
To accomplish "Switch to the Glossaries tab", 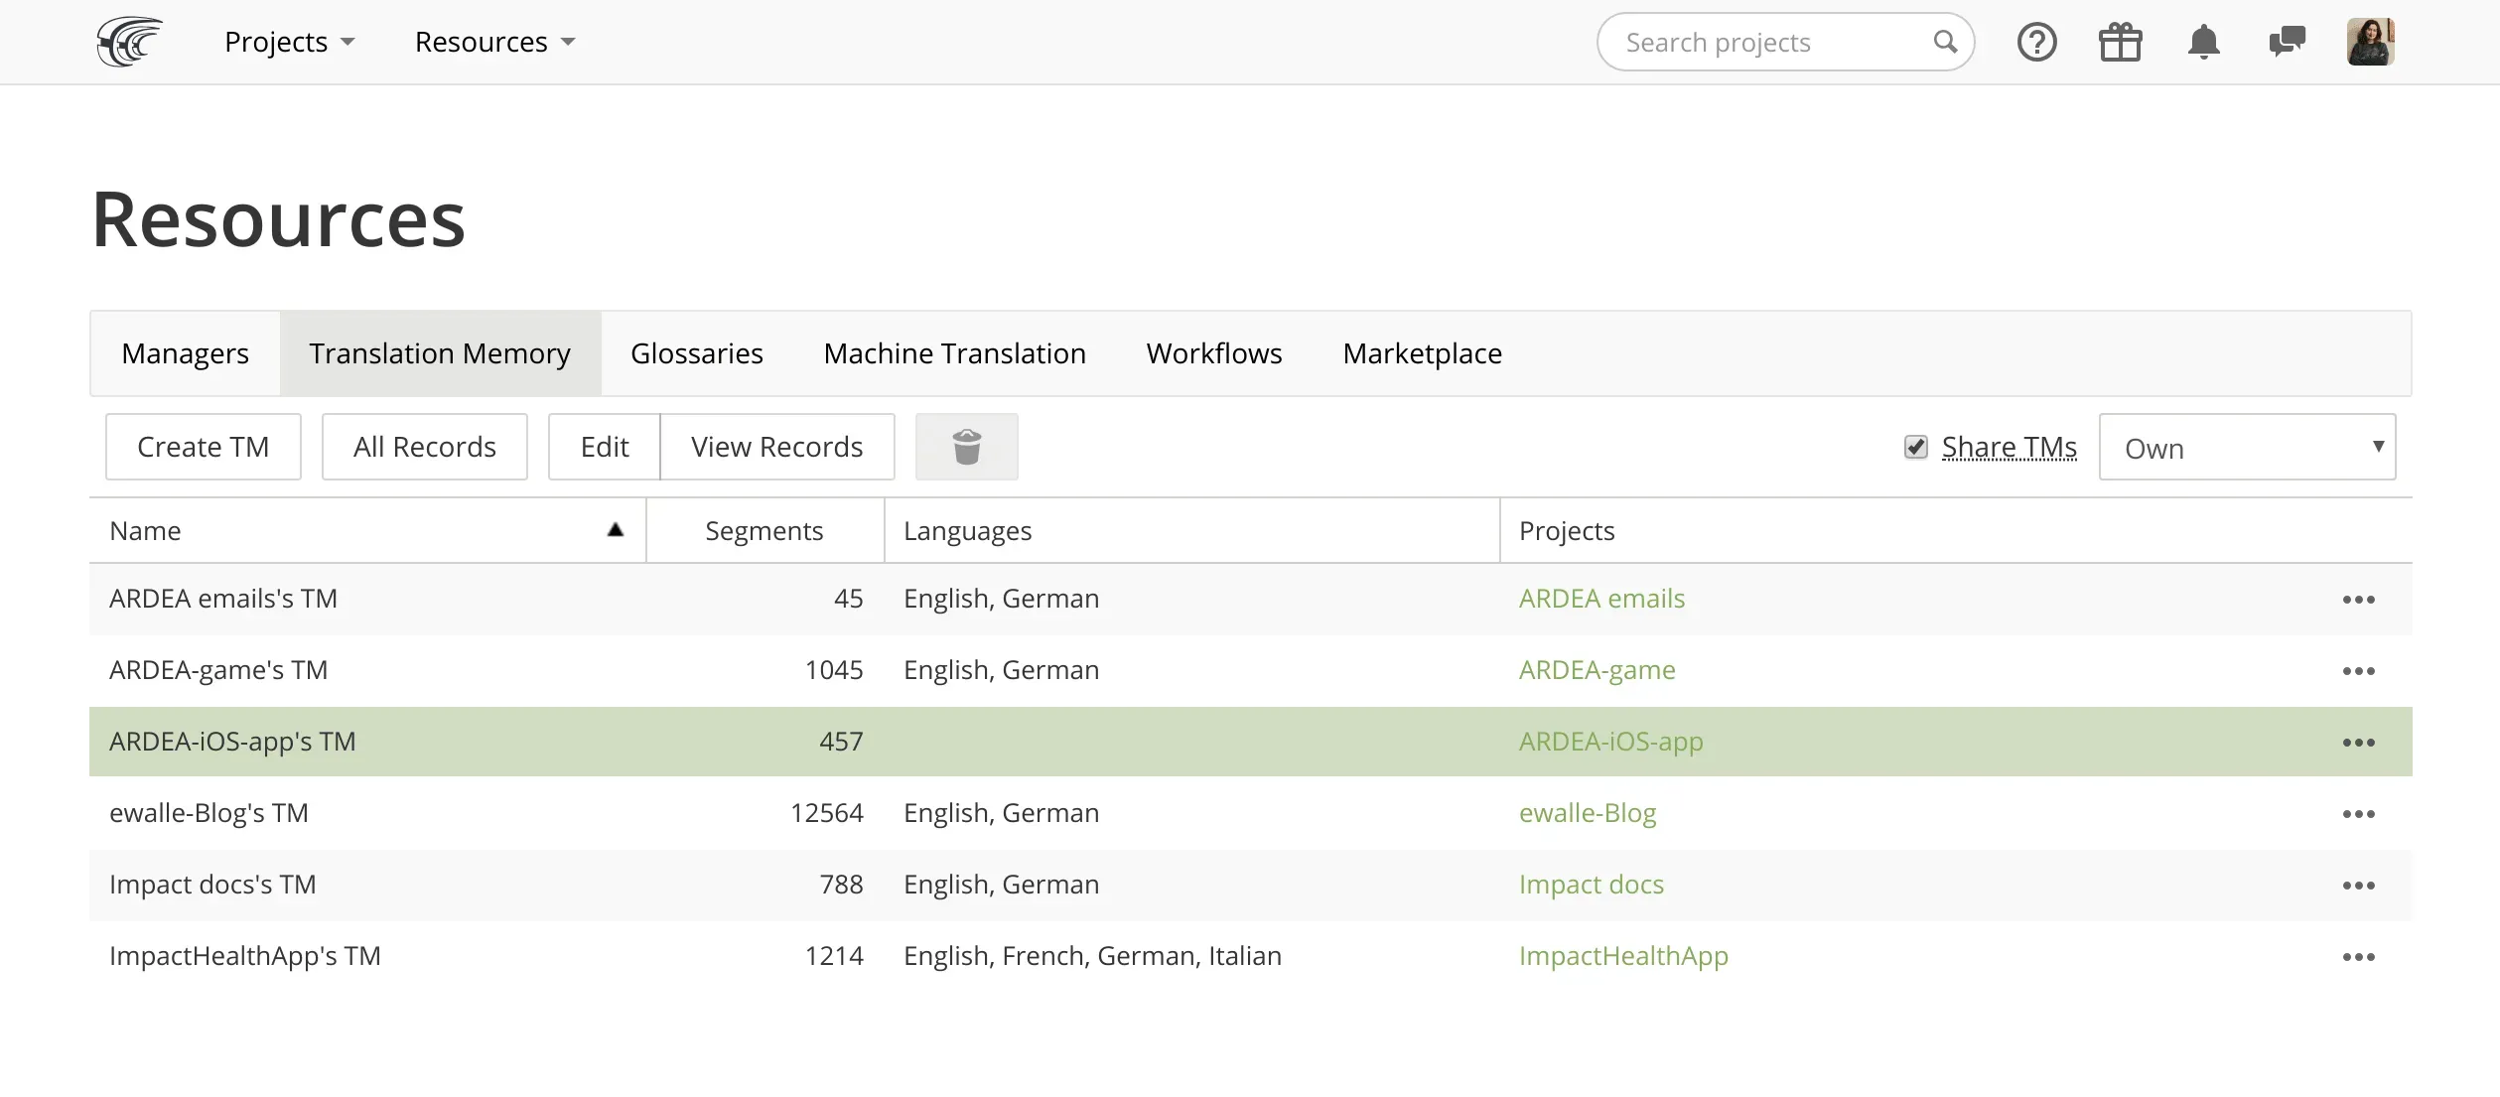I will tap(697, 352).
